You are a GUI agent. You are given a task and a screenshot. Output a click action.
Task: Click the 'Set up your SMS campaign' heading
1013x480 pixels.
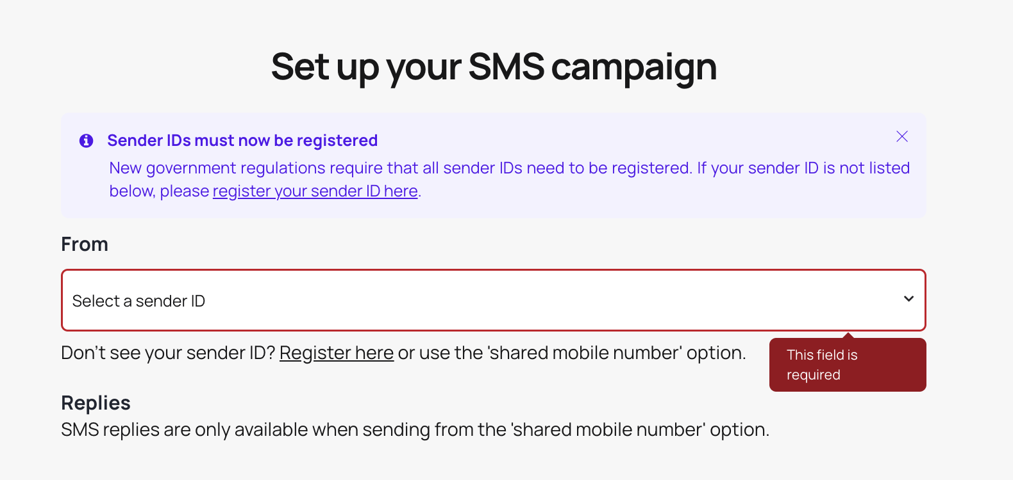[494, 67]
